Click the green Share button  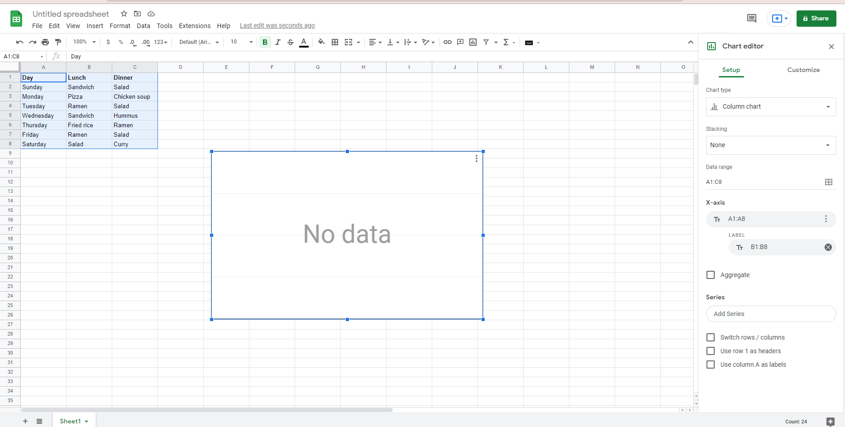(x=816, y=19)
